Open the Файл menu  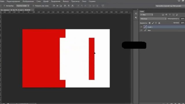2,1
